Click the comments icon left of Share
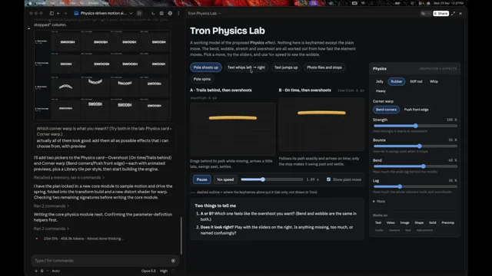This screenshot has width=492, height=276. click(423, 14)
